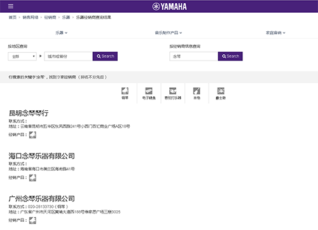This screenshot has width=318, height=230.
Task: Open the hamburger menu icon
Action: pyautogui.click(x=11, y=6)
